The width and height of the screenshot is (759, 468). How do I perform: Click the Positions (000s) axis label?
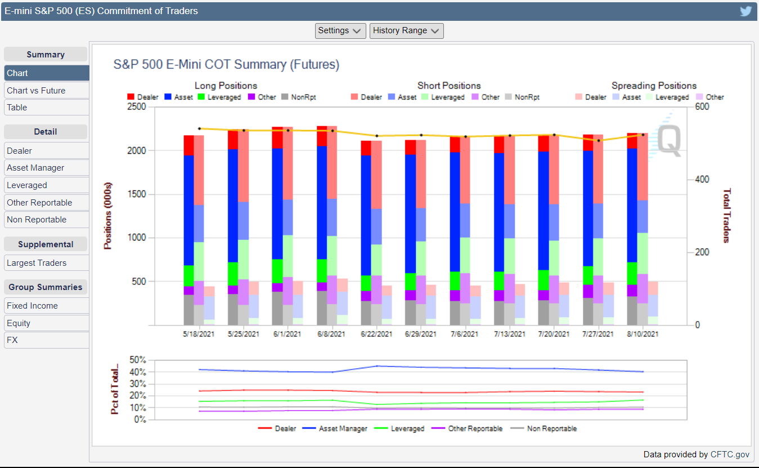coord(108,216)
